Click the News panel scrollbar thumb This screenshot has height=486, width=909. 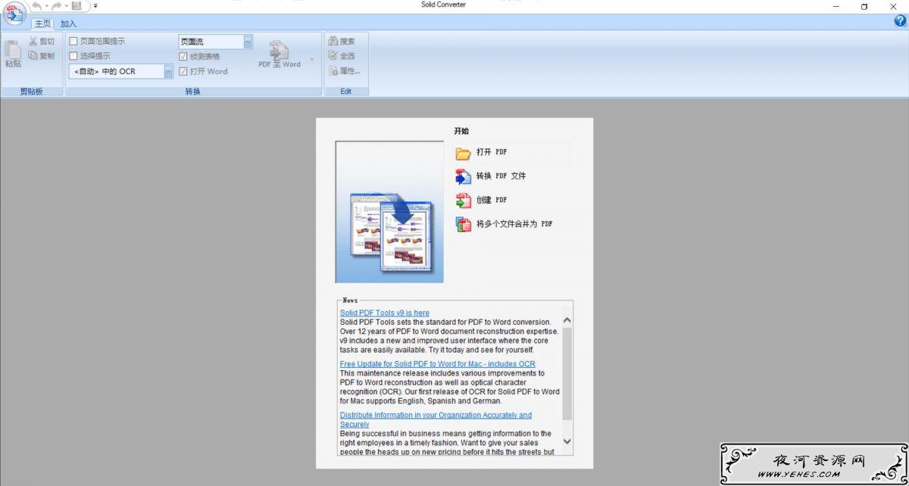[x=567, y=373]
